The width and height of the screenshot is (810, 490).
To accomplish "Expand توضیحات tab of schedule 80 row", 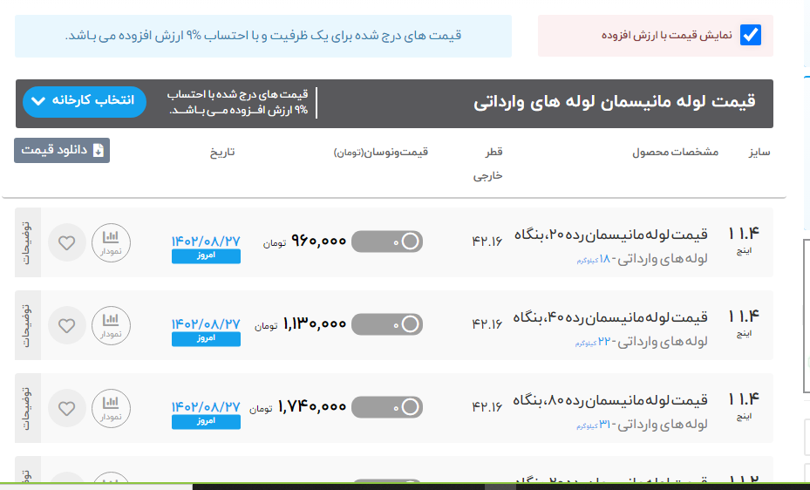I will [27, 408].
